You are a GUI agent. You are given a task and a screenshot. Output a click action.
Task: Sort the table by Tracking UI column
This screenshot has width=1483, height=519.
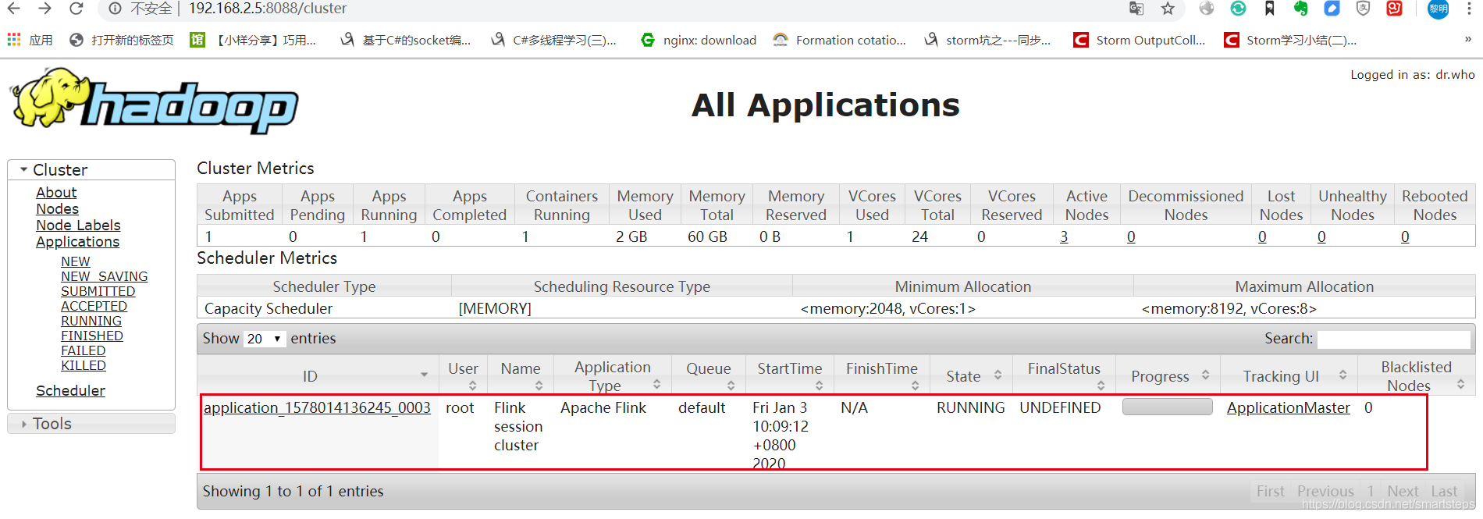[1289, 376]
